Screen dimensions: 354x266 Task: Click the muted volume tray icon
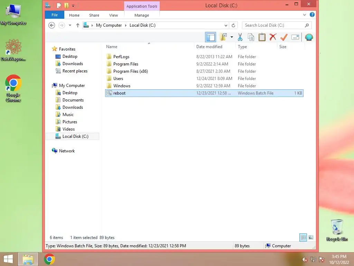pos(305,259)
